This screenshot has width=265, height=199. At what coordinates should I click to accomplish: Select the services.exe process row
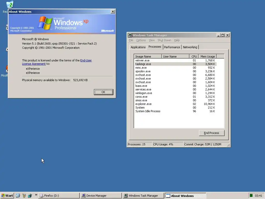pyautogui.click(x=175, y=89)
